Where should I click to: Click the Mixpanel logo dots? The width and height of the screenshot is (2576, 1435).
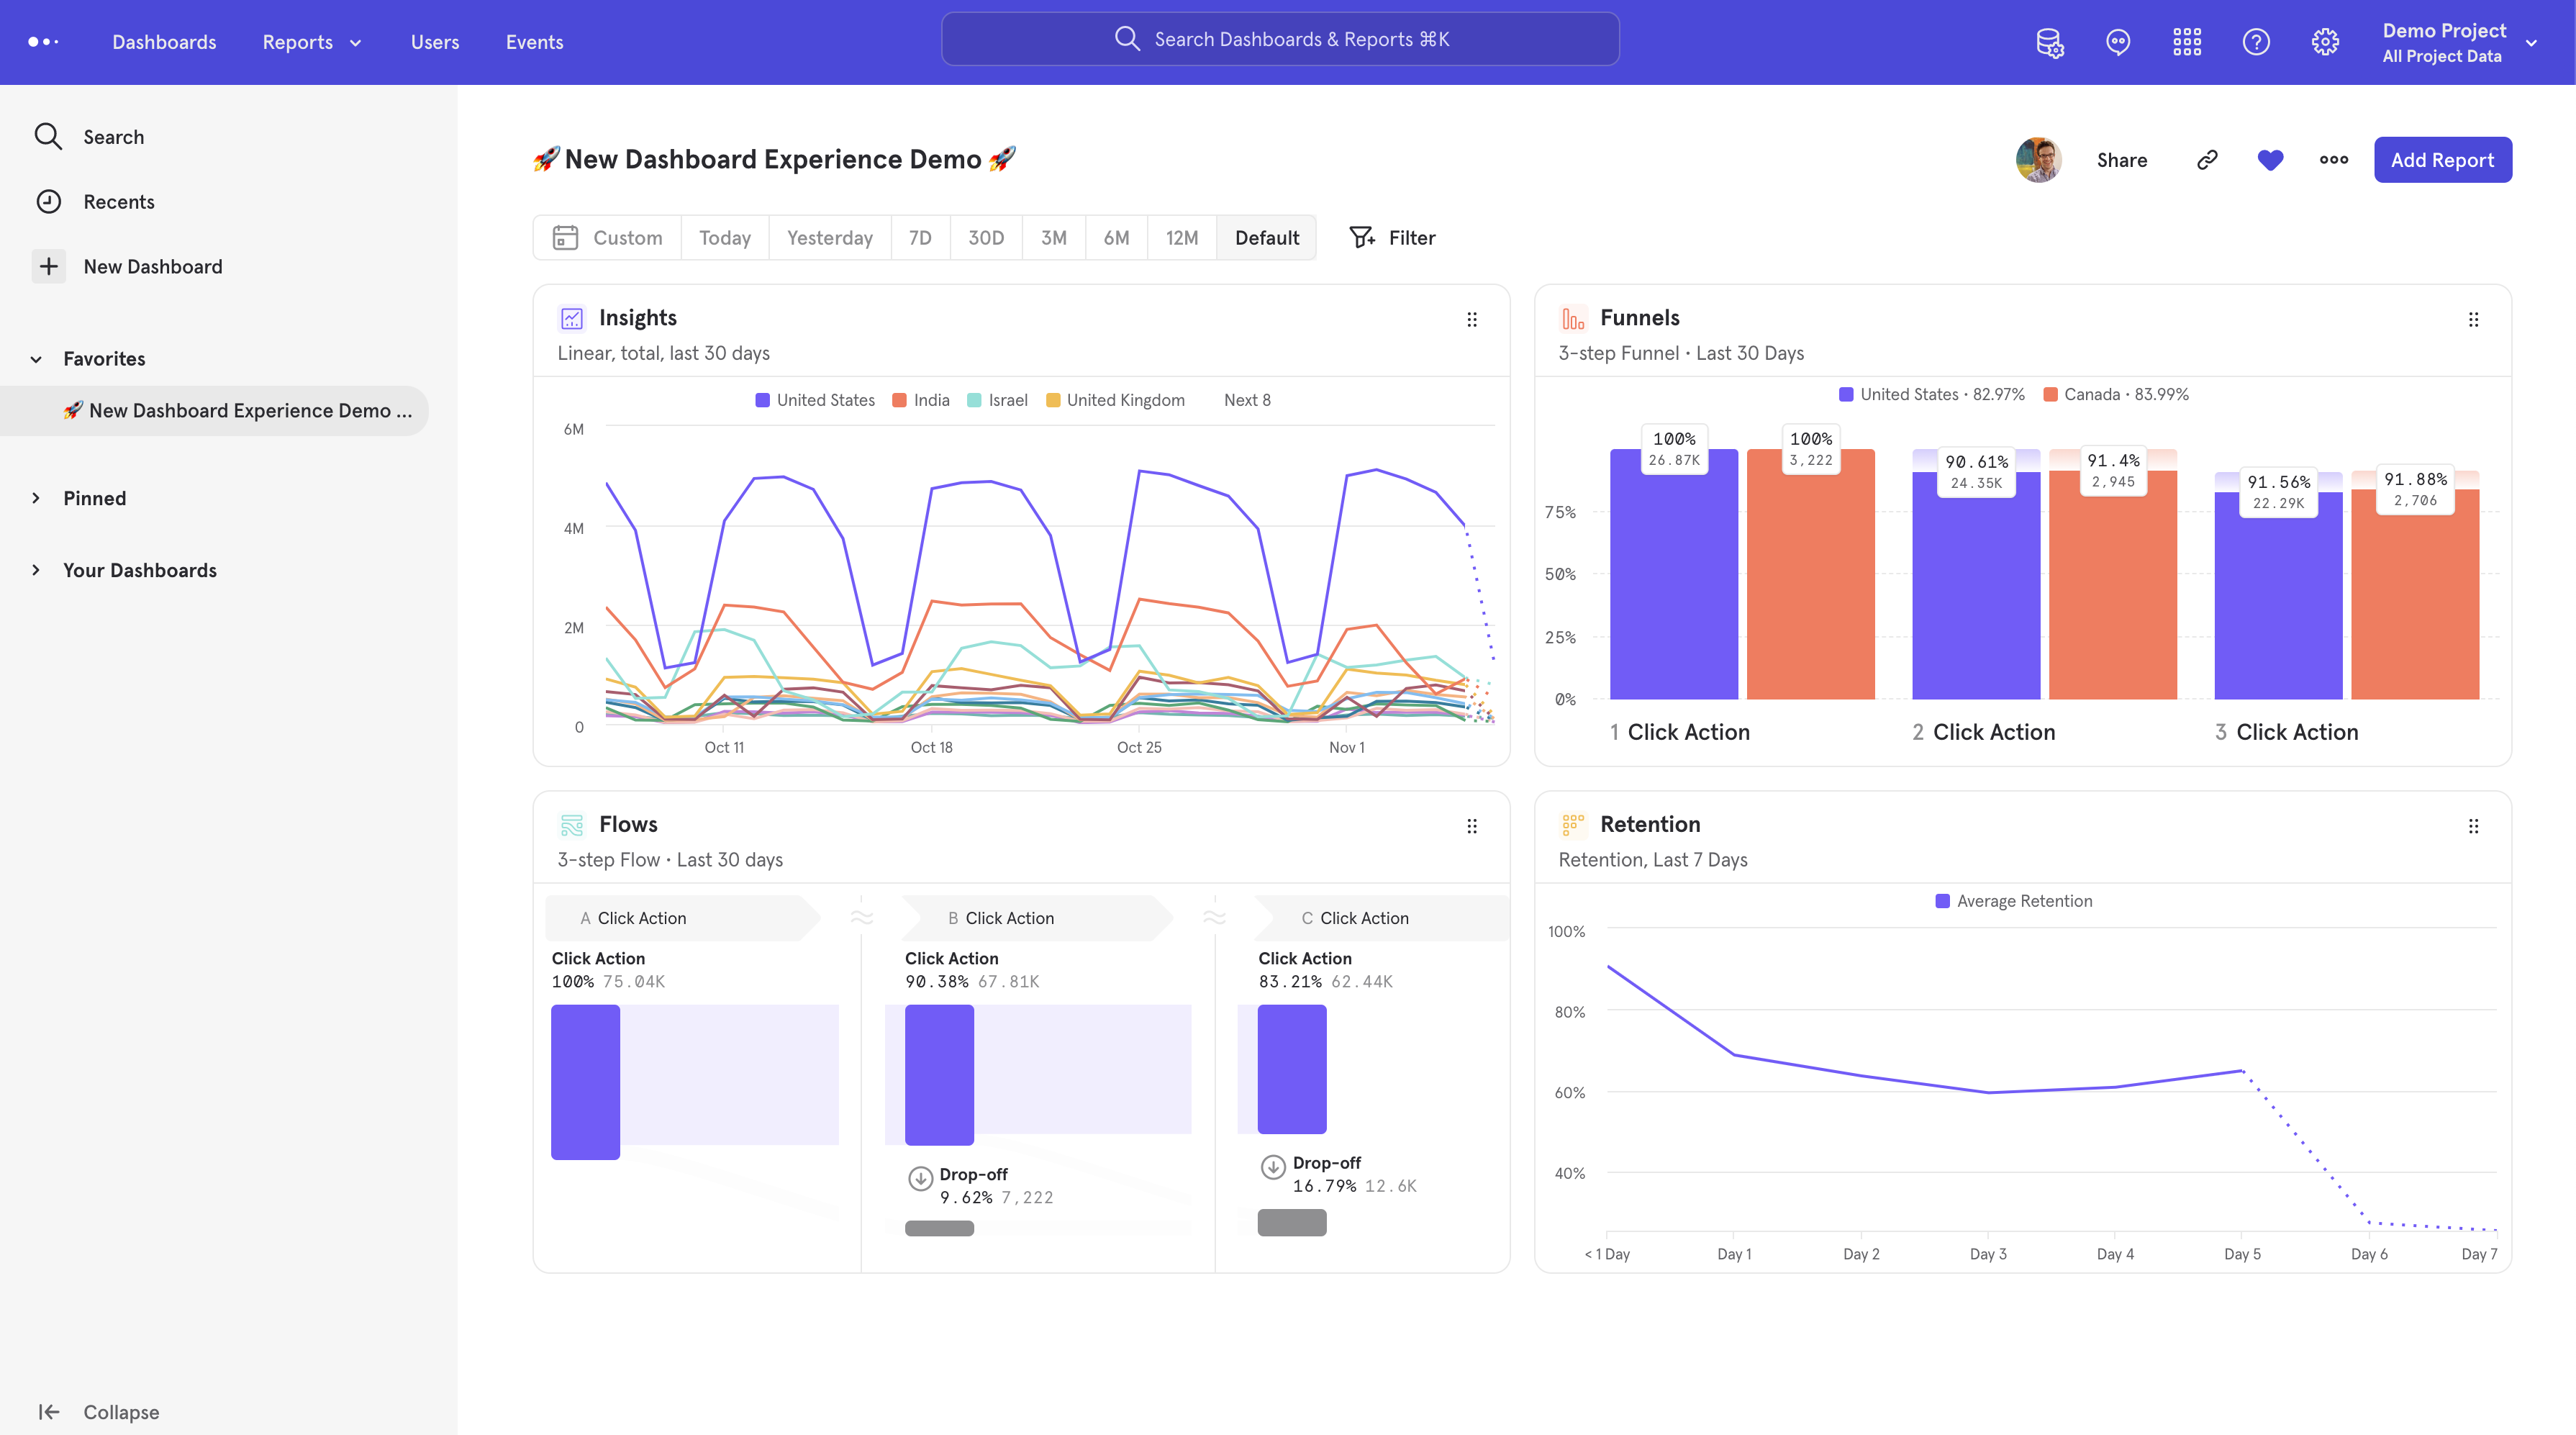(x=43, y=42)
